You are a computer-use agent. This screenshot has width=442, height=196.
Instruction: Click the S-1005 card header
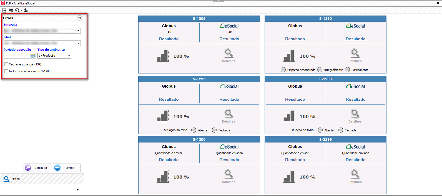199,19
